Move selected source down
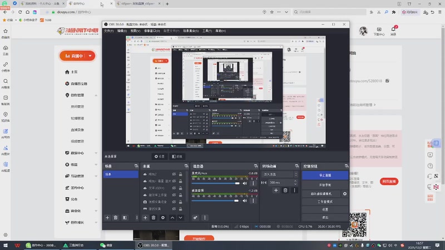Image resolution: width=445 pixels, height=250 pixels. pyautogui.click(x=180, y=218)
